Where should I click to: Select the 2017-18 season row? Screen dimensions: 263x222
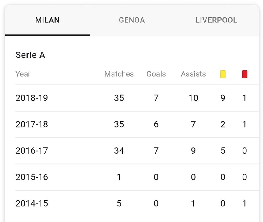pos(137,124)
